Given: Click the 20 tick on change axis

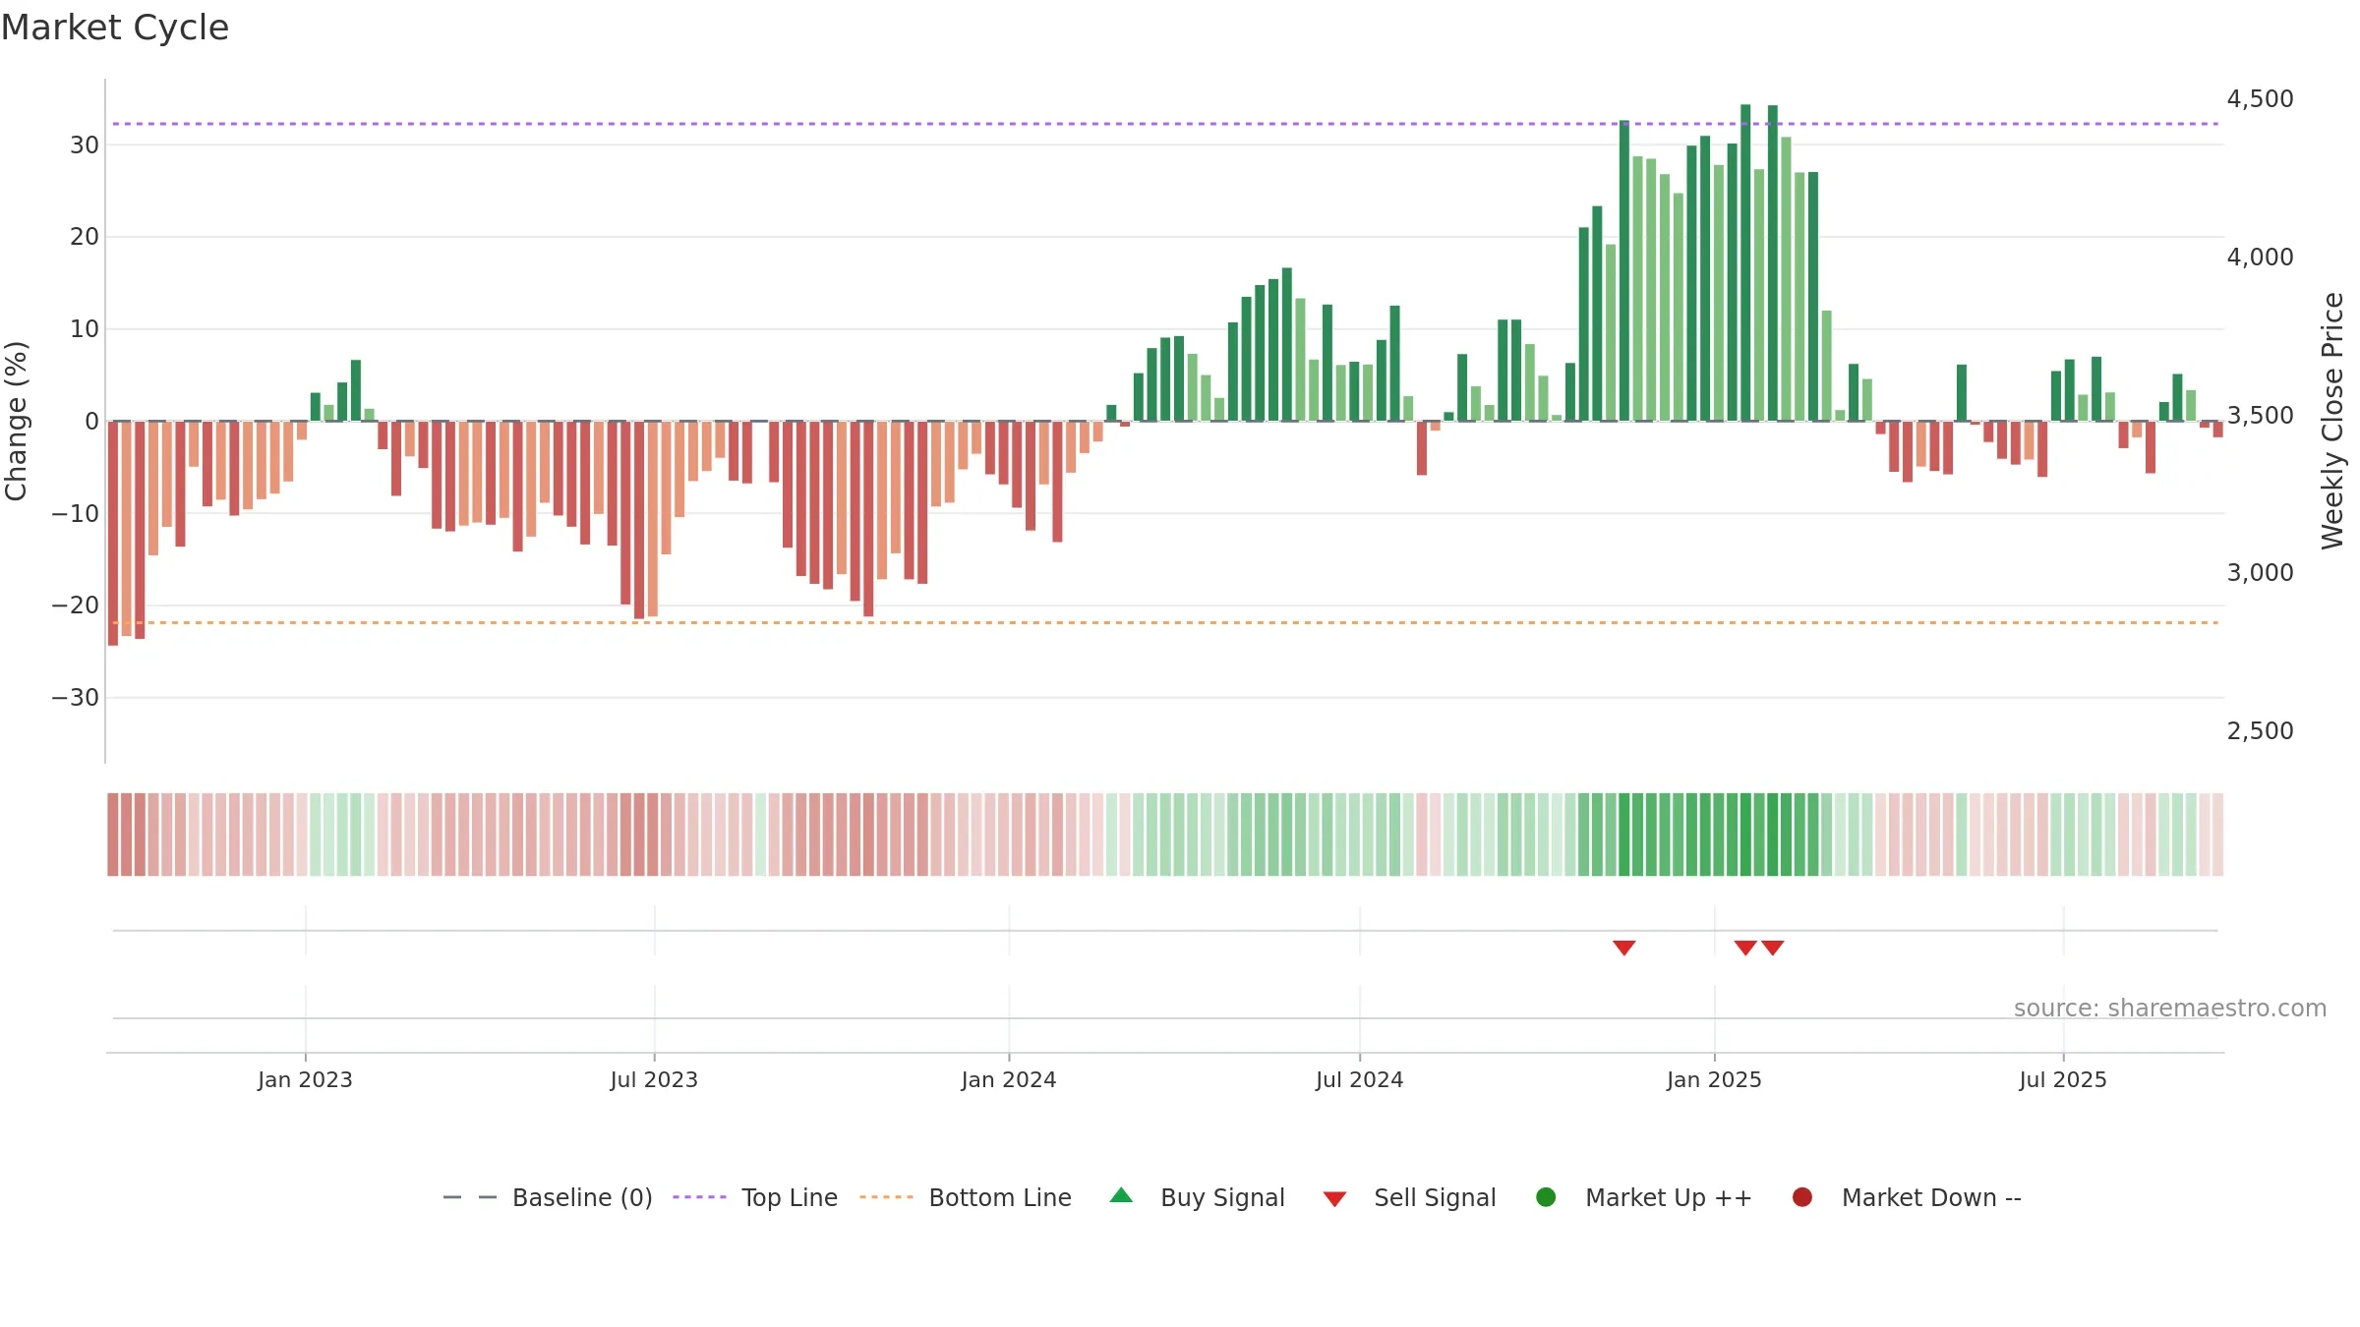Looking at the screenshot, I should point(85,236).
